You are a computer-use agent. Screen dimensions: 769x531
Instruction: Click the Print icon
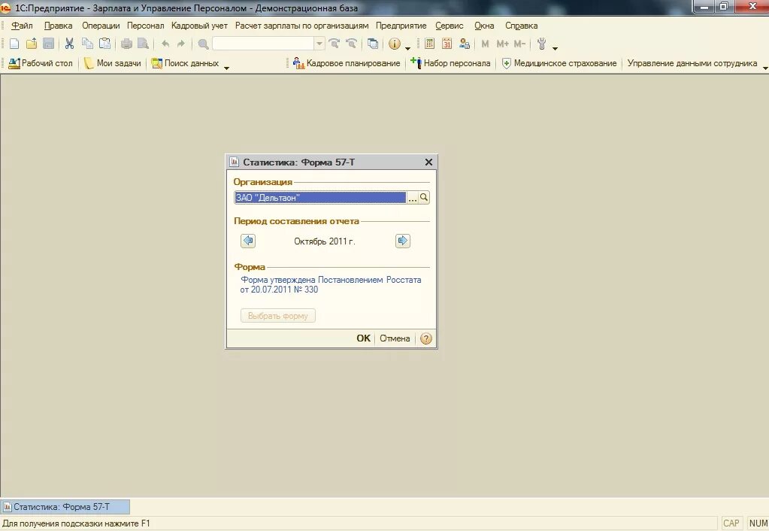126,44
